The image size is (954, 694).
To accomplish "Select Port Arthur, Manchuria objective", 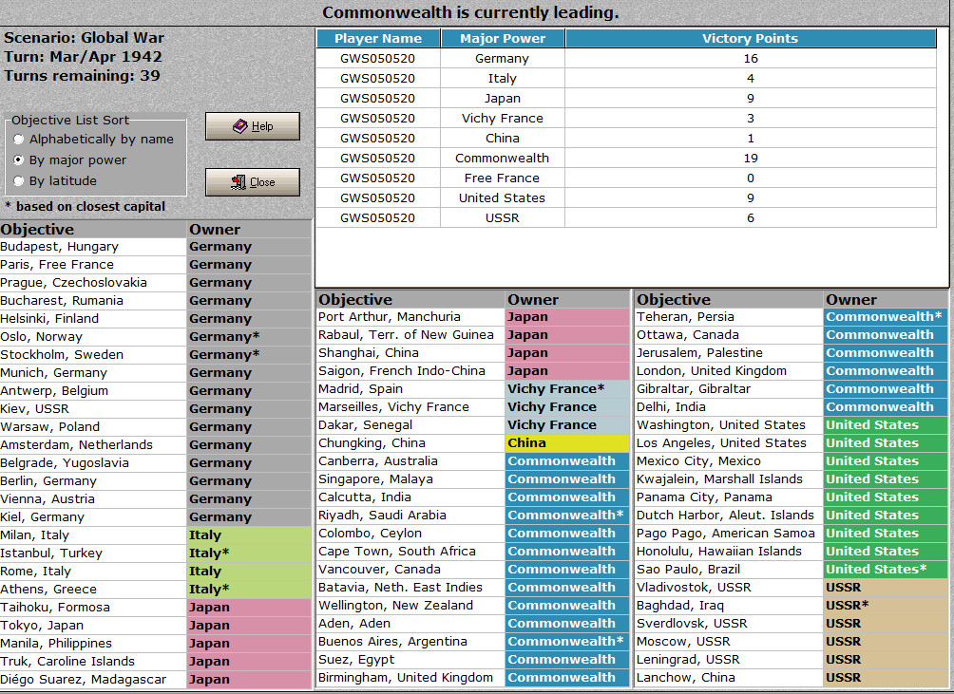I will click(410, 316).
